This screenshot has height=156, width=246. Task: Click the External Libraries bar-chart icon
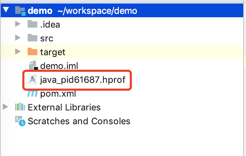click(x=20, y=107)
